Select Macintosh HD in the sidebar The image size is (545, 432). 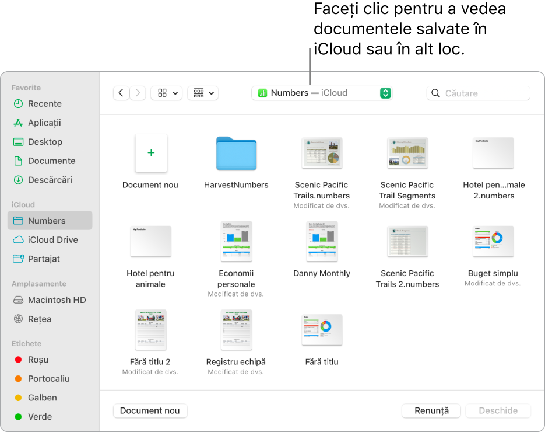tap(50, 299)
